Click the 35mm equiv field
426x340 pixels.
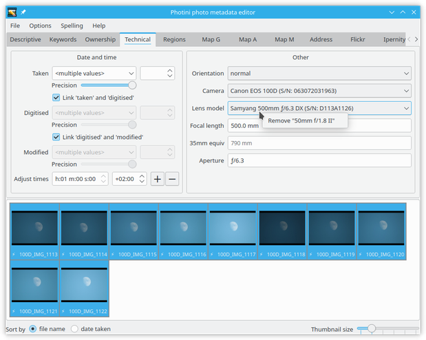coord(319,143)
